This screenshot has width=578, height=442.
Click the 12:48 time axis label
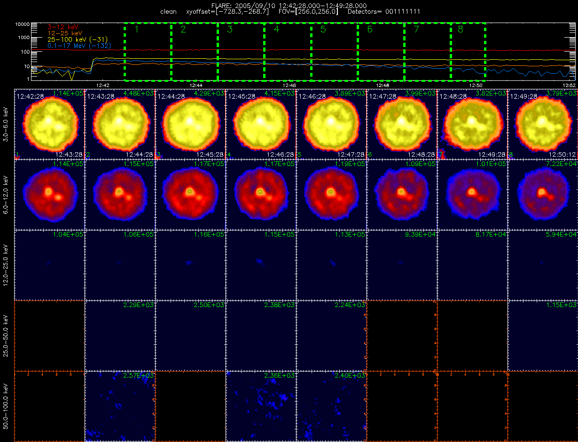[x=383, y=85]
